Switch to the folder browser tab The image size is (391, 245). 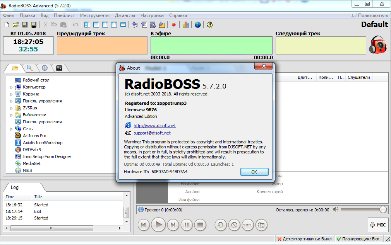(15, 68)
